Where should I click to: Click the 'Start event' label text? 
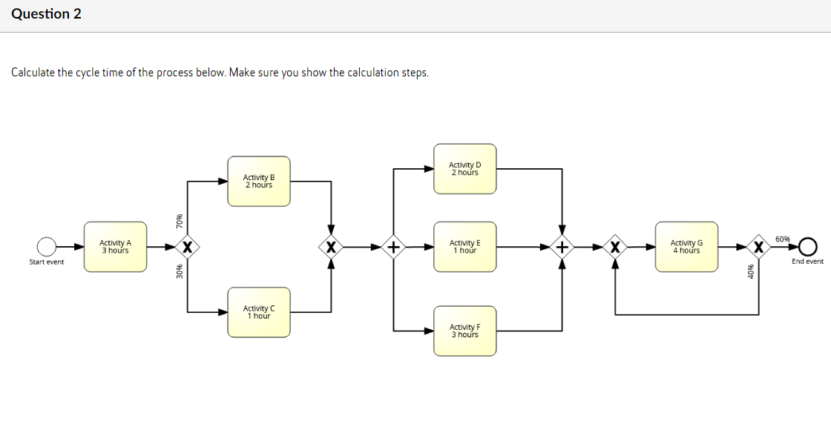tap(47, 262)
